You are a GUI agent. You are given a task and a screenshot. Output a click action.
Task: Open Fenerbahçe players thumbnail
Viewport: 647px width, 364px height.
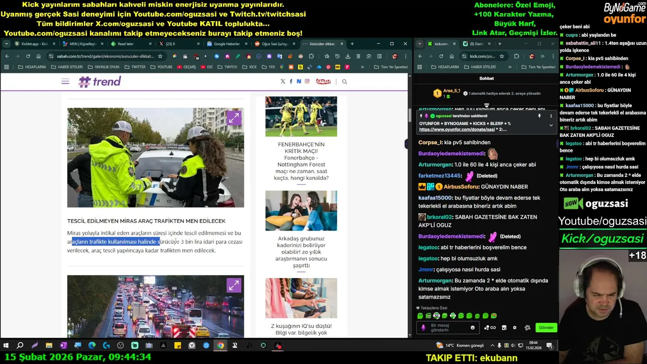[301, 116]
